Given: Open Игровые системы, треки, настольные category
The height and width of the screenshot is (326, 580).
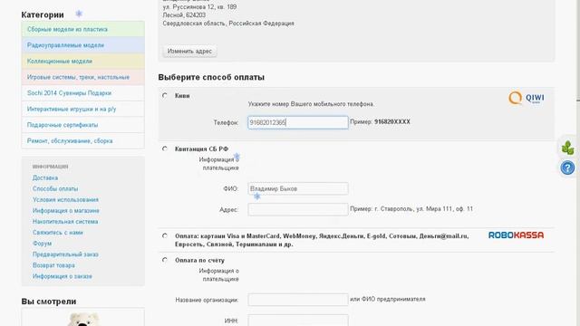Looking at the screenshot, I should tap(82, 77).
